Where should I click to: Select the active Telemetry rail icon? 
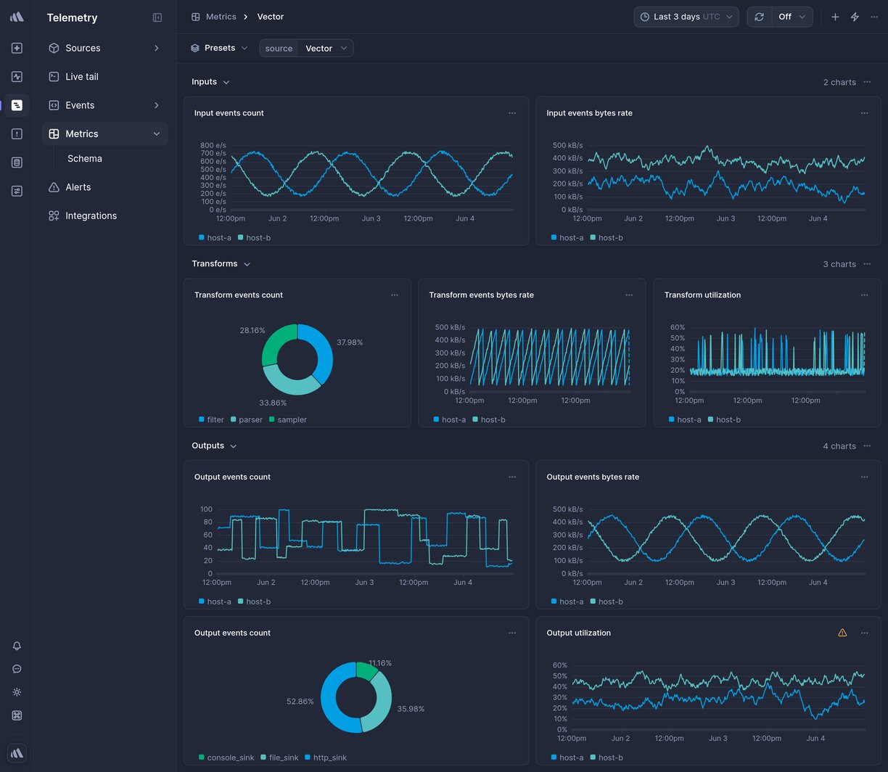17,105
